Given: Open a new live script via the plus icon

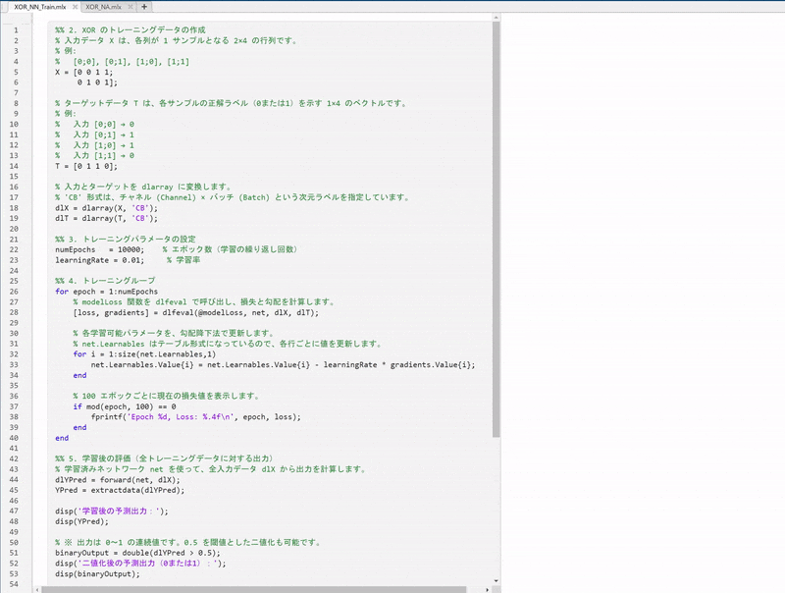Looking at the screenshot, I should 142,7.
